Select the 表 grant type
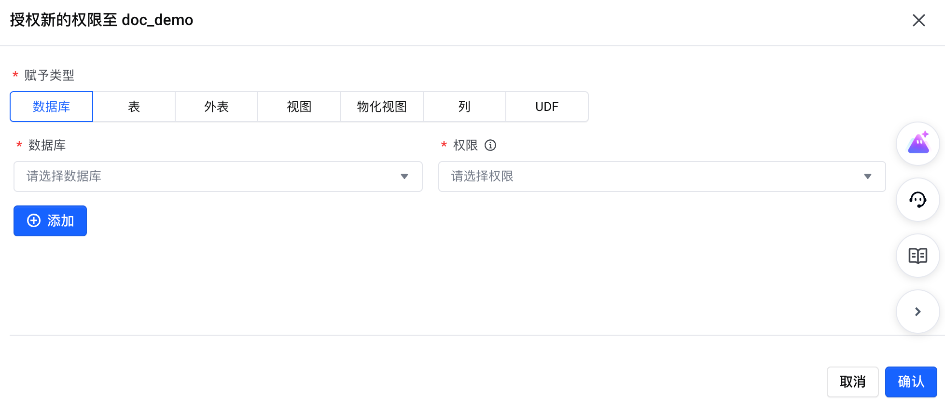This screenshot has width=945, height=408. pos(134,107)
